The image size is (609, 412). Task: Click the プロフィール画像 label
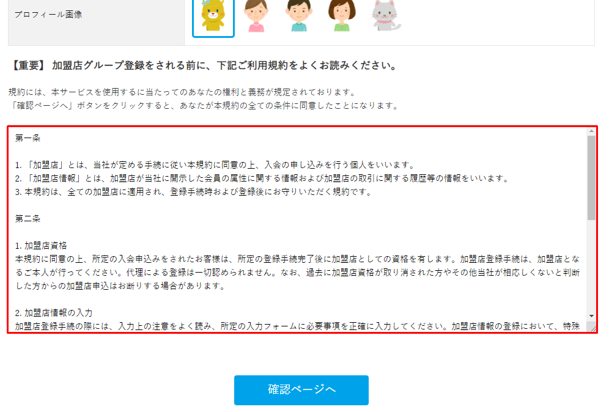pyautogui.click(x=48, y=15)
